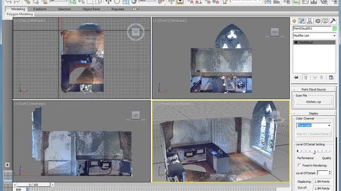Step time slider back with left arrow

pyautogui.click(x=15, y=185)
